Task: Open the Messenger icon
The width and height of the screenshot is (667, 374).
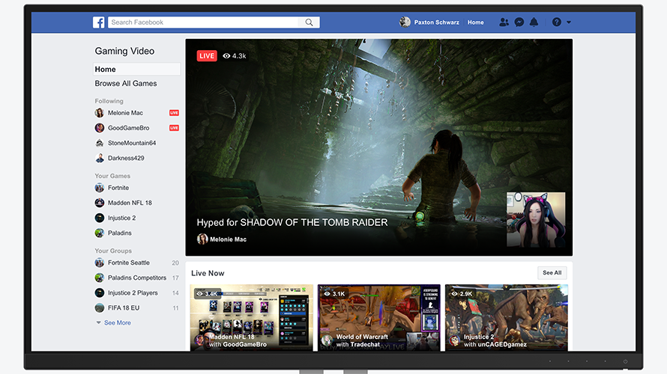Action: click(519, 22)
